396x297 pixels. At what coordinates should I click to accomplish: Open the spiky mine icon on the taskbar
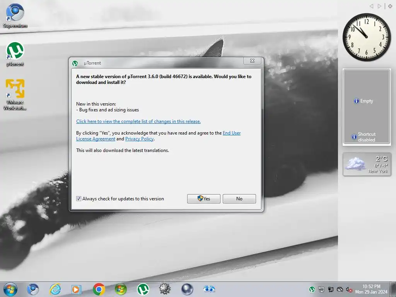(x=165, y=289)
